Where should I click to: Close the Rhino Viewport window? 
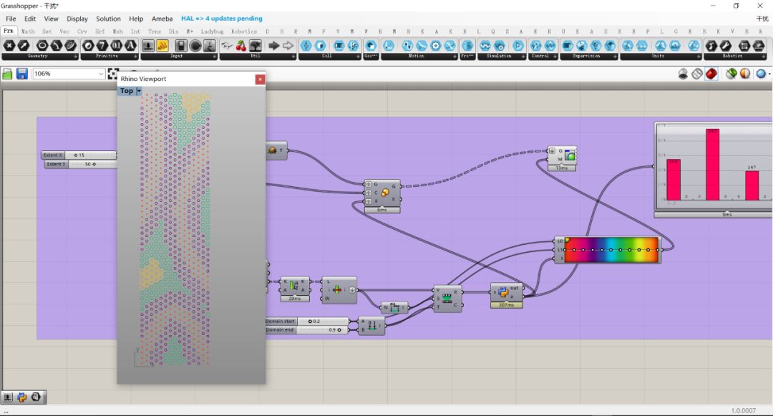coord(260,79)
